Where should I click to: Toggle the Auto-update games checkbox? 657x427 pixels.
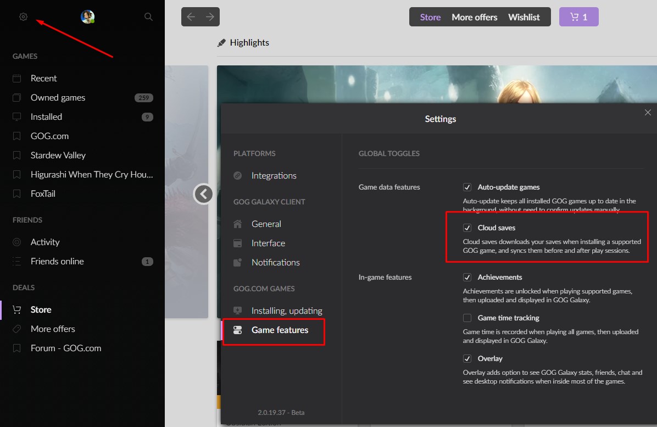(467, 187)
